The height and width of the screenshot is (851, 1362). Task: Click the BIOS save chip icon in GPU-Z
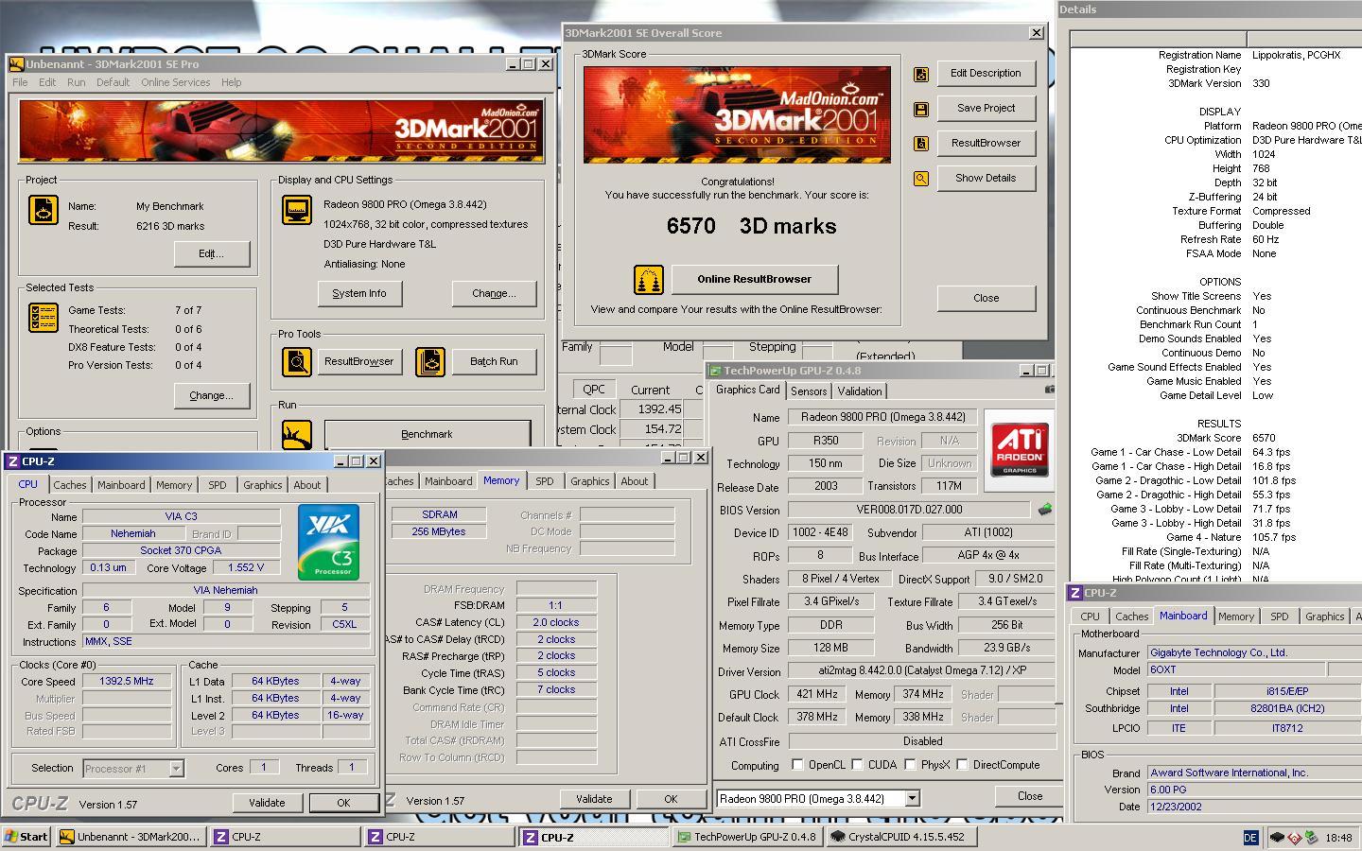[x=1045, y=509]
